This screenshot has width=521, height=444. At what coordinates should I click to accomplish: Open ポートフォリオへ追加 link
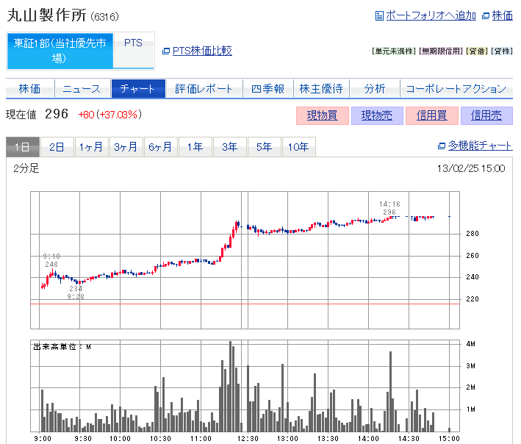tap(431, 15)
